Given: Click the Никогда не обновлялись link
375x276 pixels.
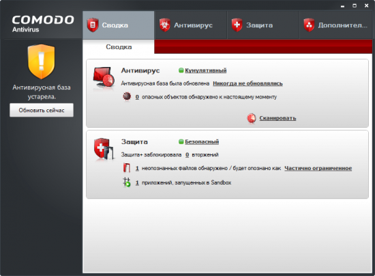Looking at the screenshot, I should 247,83.
